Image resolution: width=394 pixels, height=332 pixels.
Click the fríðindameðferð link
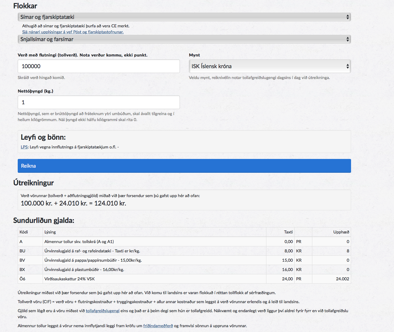coord(158,326)
